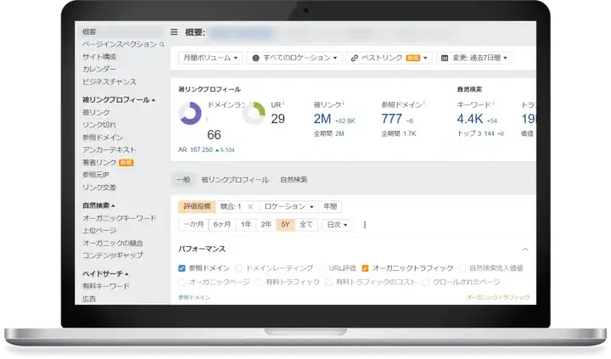Click the UR green donut chart
Viewport: 611px width, 359px height.
[x=253, y=115]
